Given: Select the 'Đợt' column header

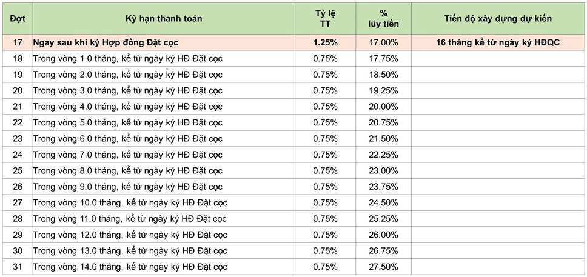Looking at the screenshot, I should (x=18, y=19).
